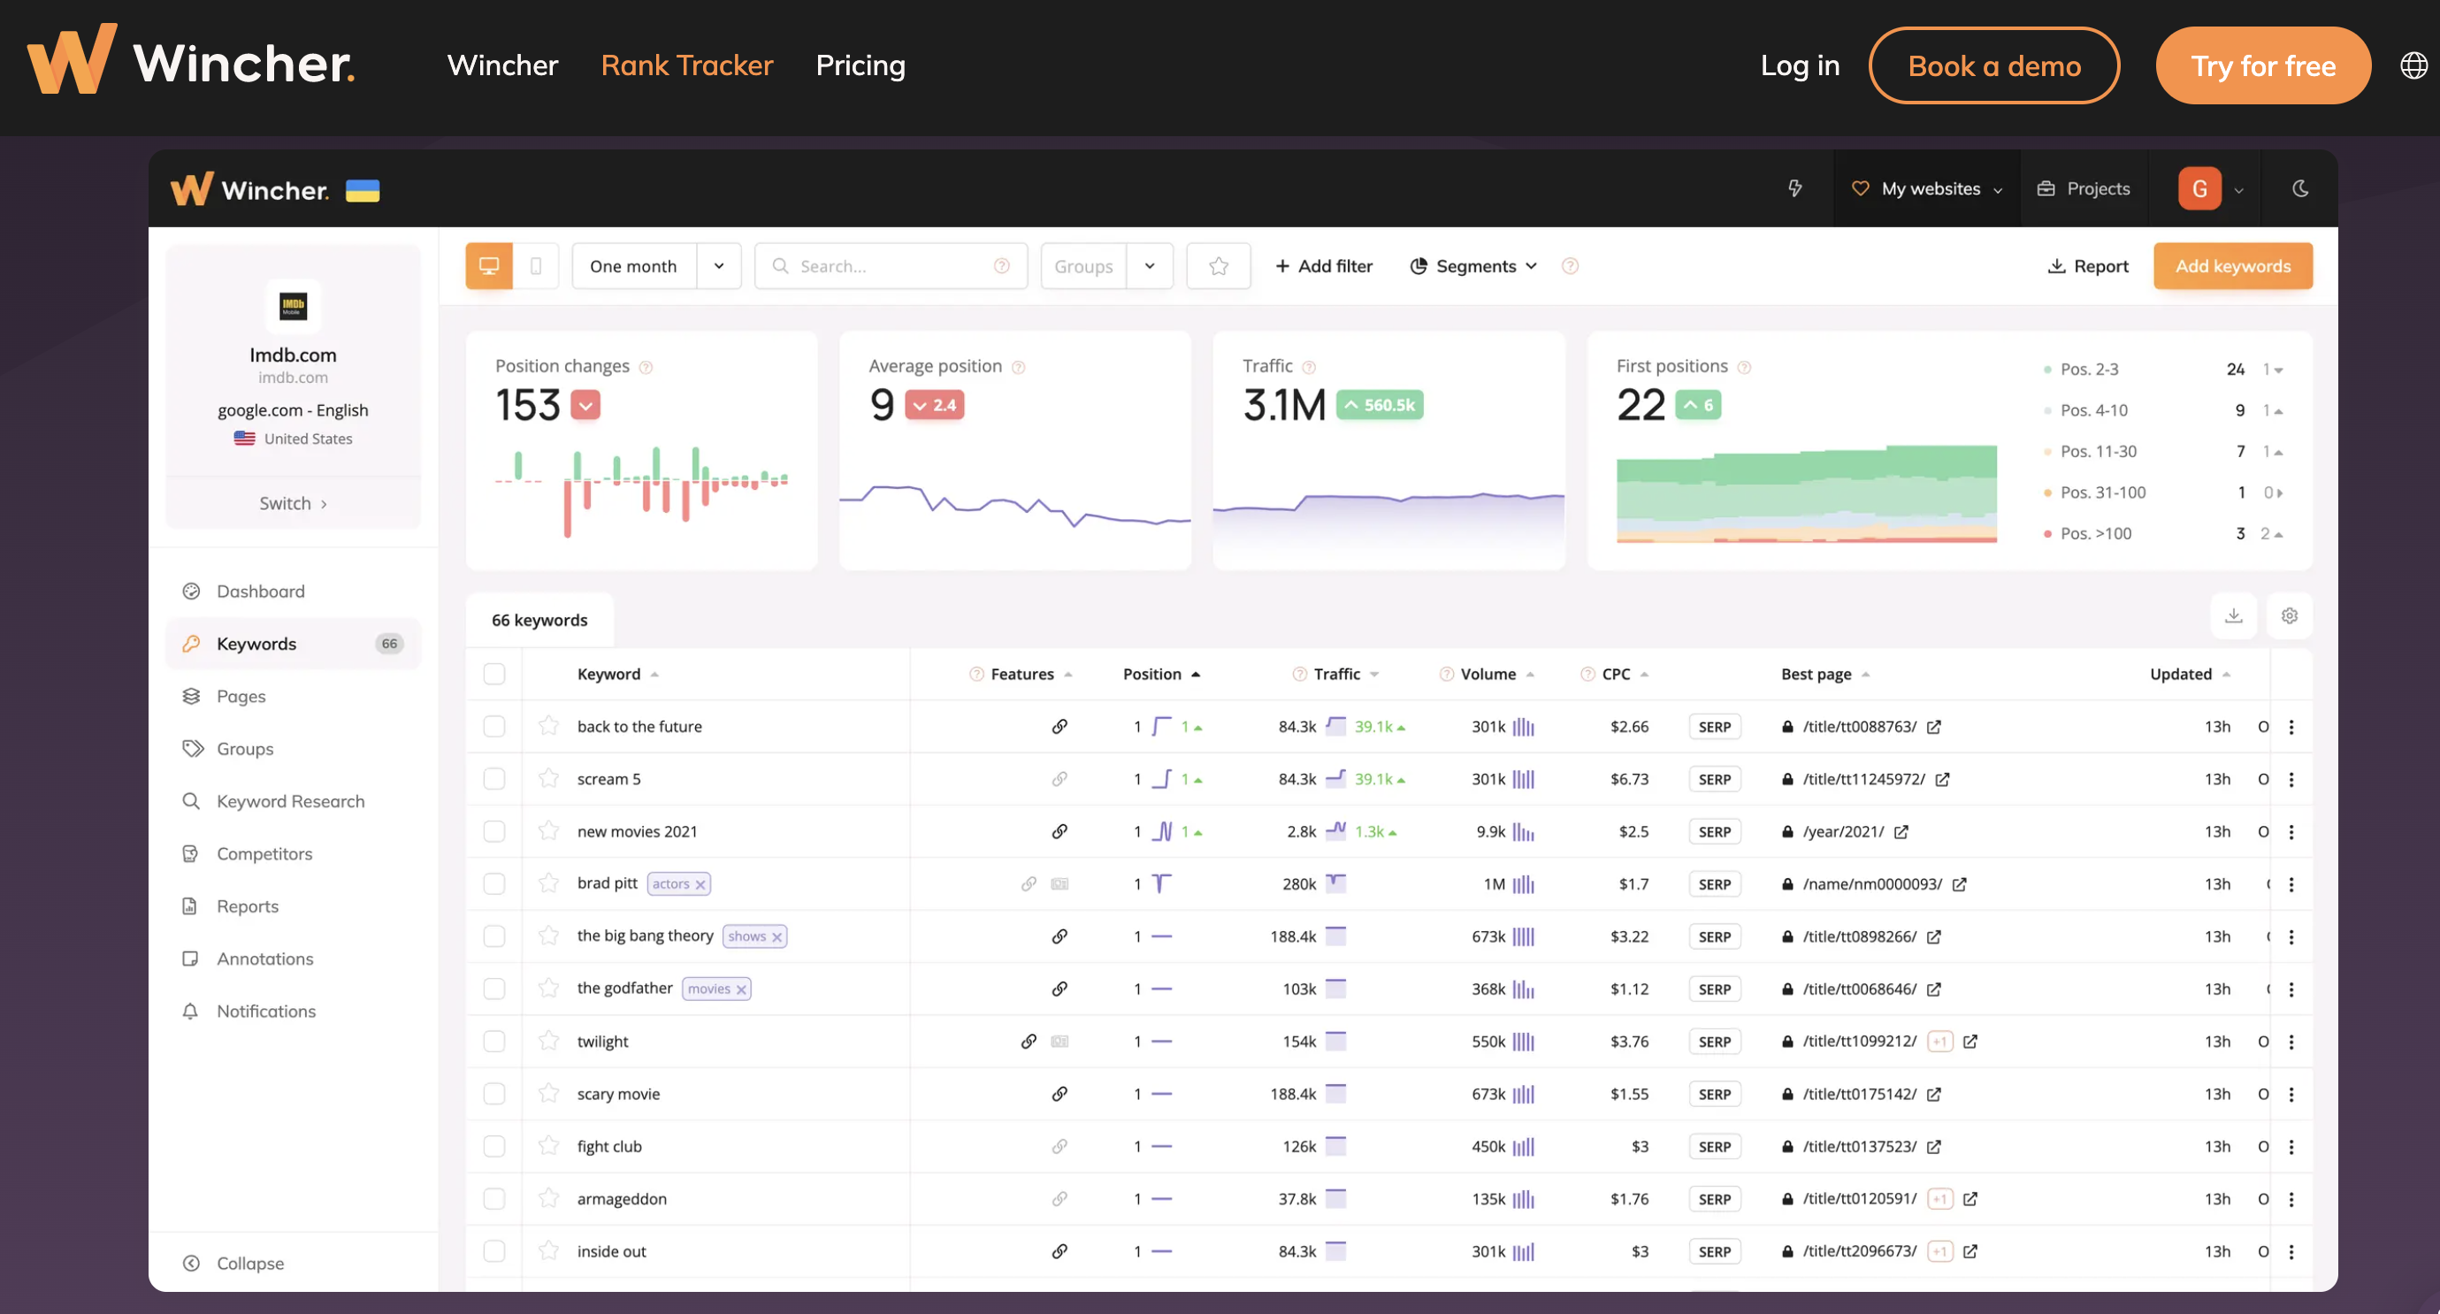Remove 'actors' tag from brad pitt
This screenshot has width=2440, height=1314.
tap(701, 885)
